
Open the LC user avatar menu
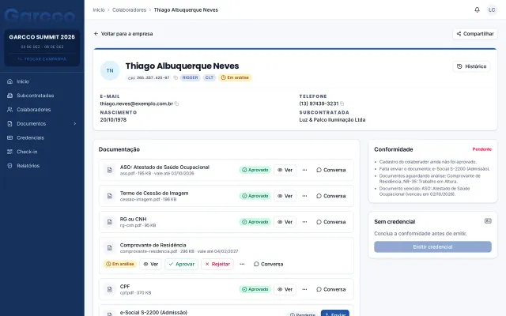click(x=492, y=10)
